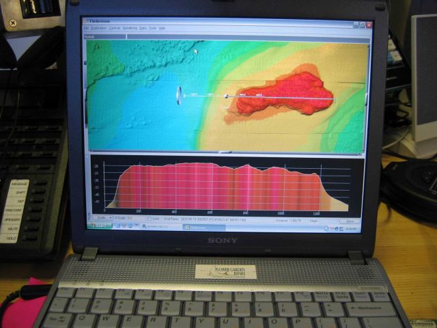Click the taskbar clock
This screenshot has width=437, height=328.
tap(350, 229)
